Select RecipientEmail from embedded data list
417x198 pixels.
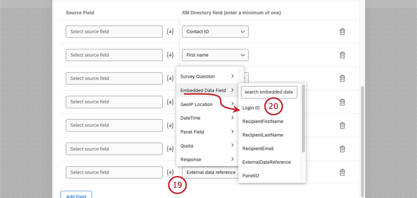258,148
